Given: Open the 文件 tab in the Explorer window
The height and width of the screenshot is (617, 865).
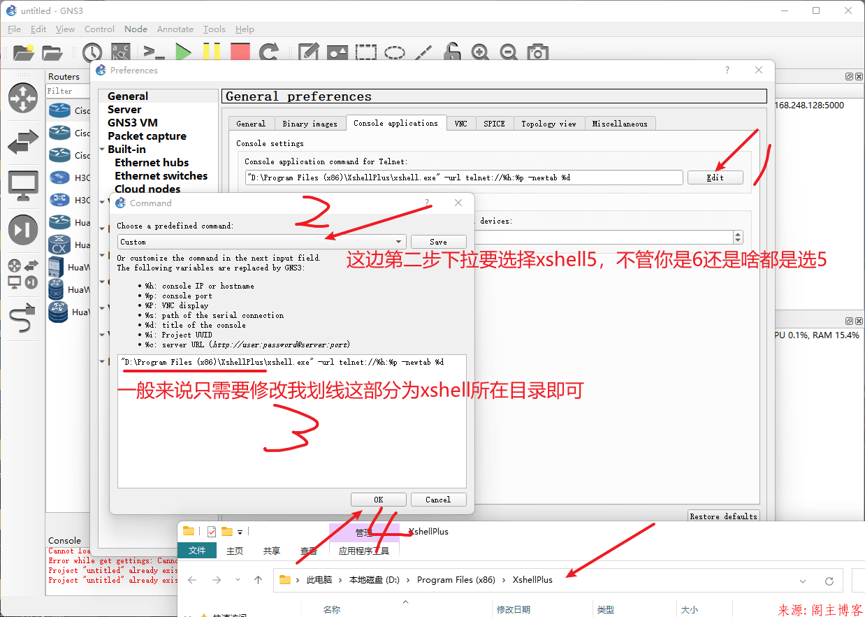Looking at the screenshot, I should pos(197,551).
